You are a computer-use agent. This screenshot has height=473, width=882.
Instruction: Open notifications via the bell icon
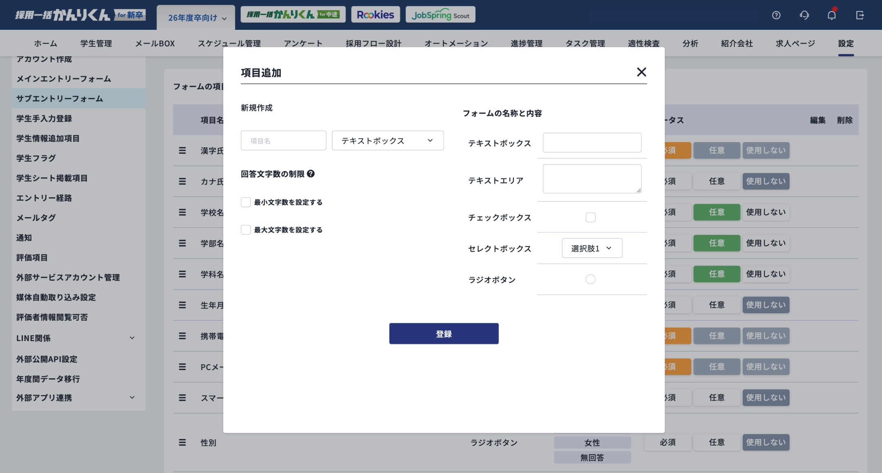point(832,15)
